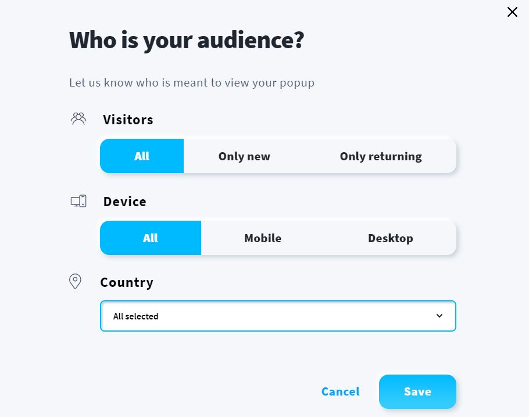Save the audience settings
This screenshot has height=417, width=529.
click(x=417, y=391)
